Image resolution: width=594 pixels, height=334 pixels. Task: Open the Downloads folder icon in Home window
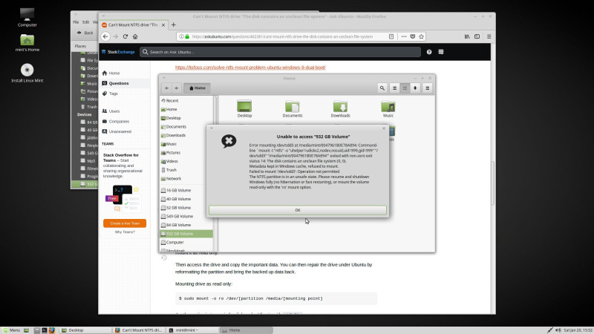(x=340, y=108)
